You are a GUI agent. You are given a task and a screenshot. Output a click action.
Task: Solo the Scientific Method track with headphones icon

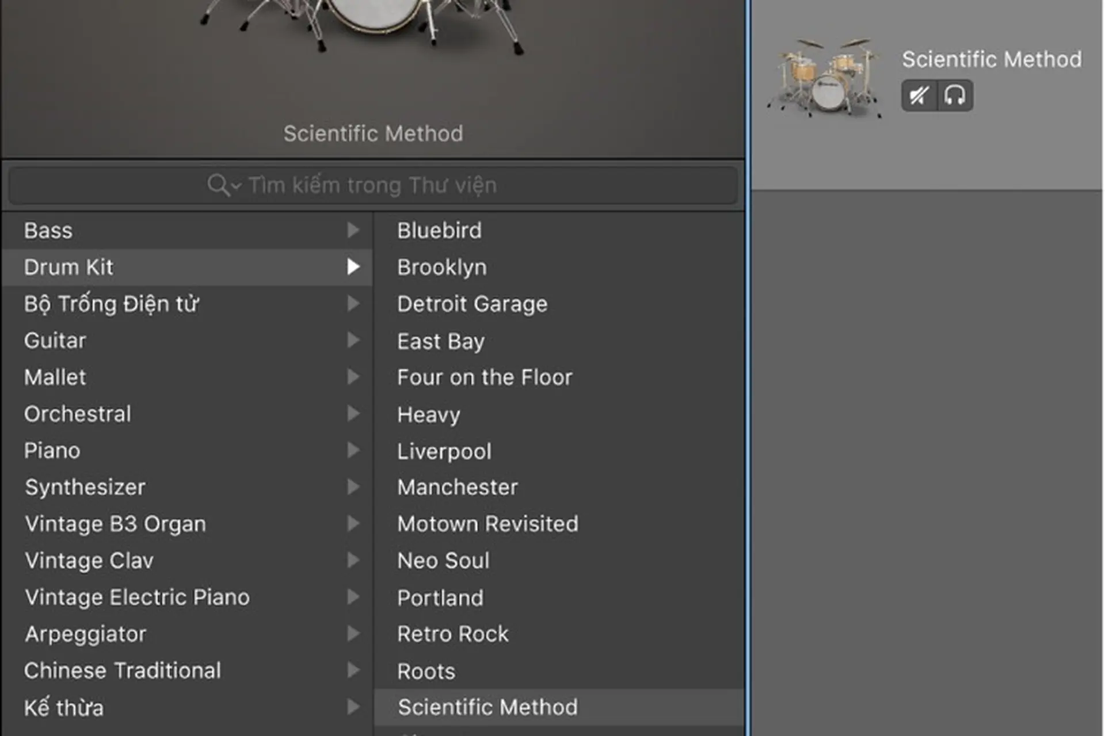click(x=955, y=95)
